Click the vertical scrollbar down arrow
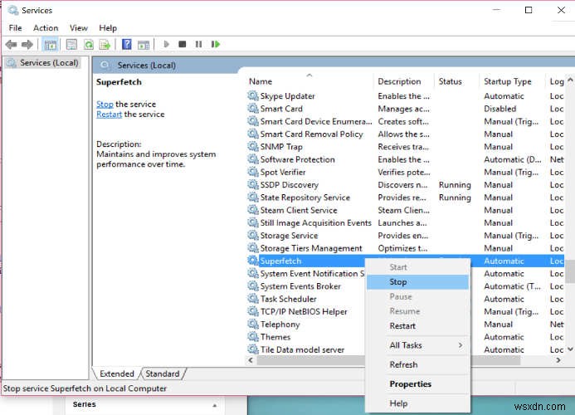Image resolution: width=575 pixels, height=415 pixels. click(x=570, y=349)
